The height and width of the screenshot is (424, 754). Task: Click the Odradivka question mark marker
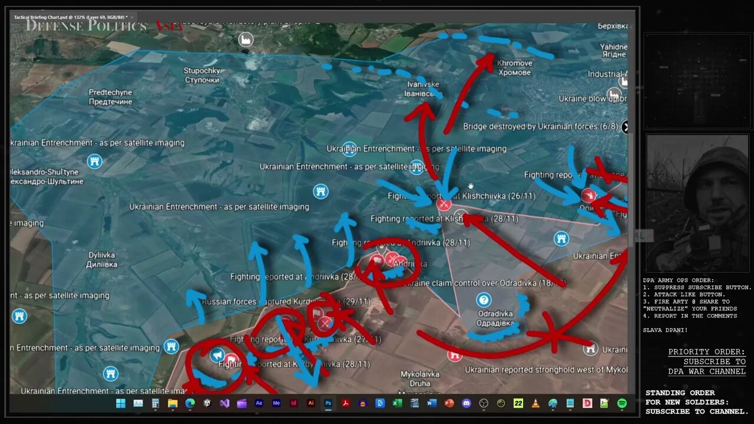tap(484, 300)
